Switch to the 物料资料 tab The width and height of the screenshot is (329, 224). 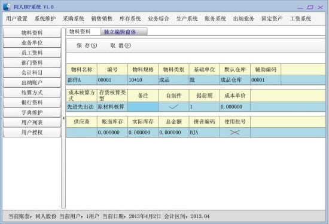(83, 32)
